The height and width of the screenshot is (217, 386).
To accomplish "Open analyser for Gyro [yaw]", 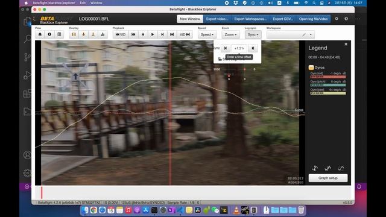I will click(344, 90).
